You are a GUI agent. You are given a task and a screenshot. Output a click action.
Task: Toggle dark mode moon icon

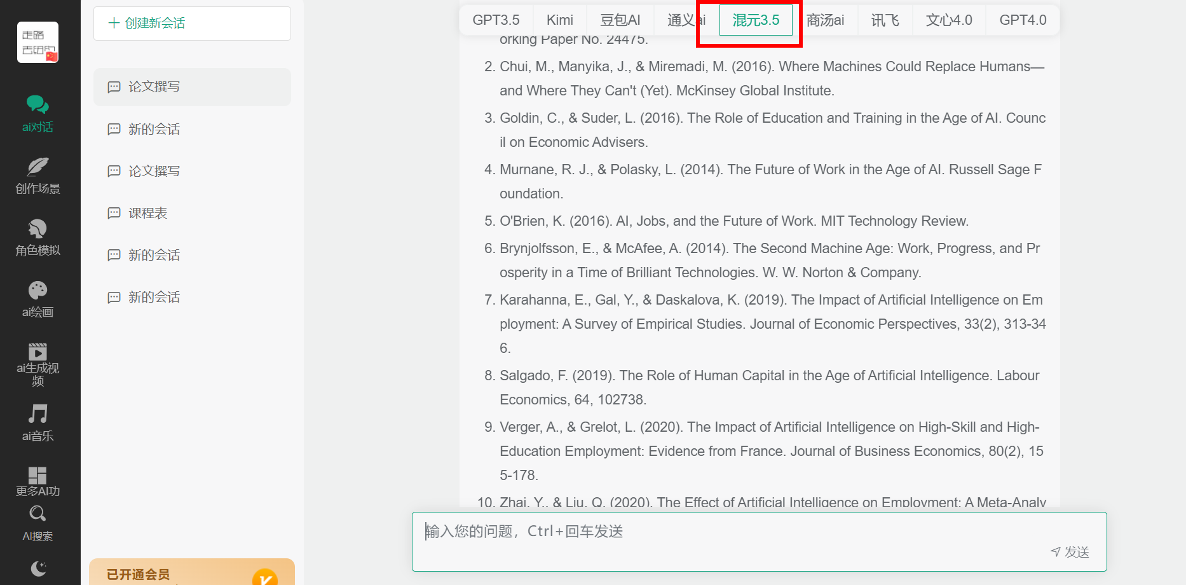38,568
